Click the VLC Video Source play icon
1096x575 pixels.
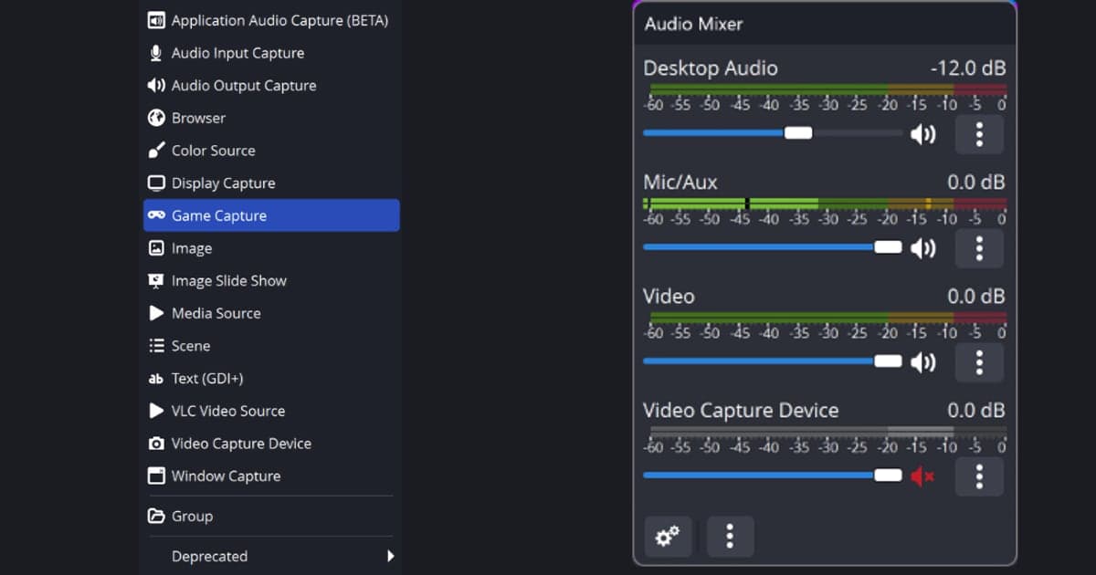(x=156, y=411)
